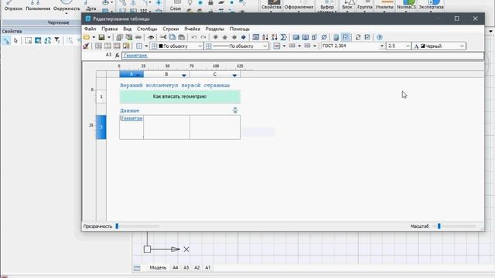This screenshot has width=495, height=278.
Task: Select row header 3
Action: tap(101, 127)
